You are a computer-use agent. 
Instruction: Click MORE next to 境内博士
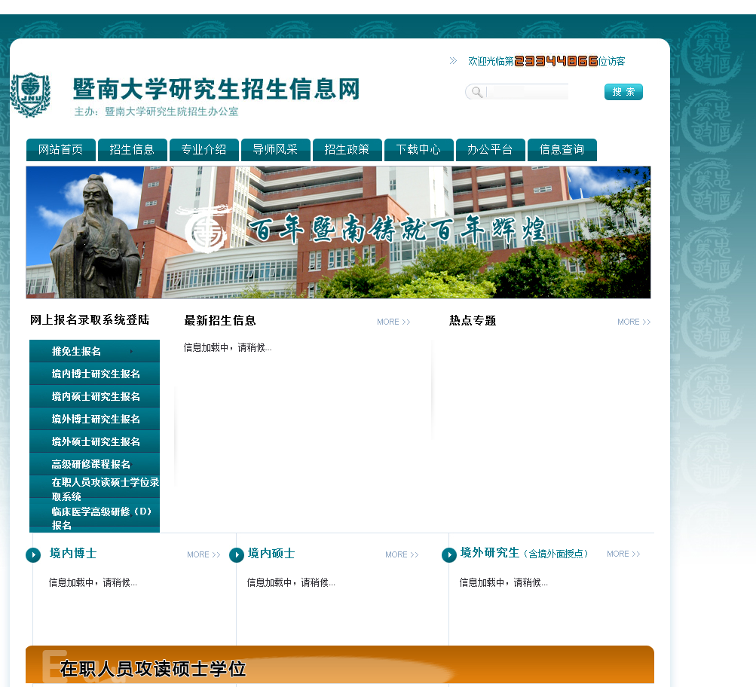204,554
